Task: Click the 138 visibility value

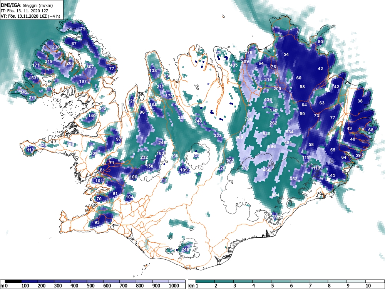Action: coord(153,71)
